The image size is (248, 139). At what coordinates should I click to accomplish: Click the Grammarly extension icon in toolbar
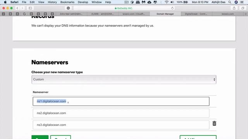(68, 8)
